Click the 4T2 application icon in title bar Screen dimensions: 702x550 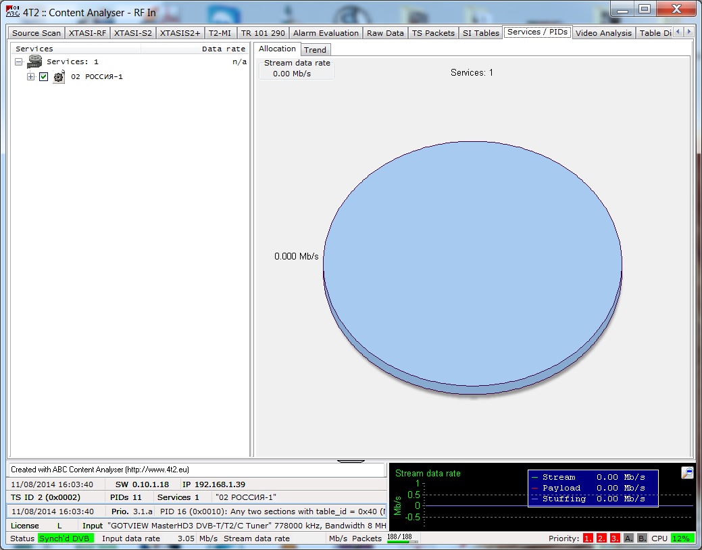coord(11,11)
